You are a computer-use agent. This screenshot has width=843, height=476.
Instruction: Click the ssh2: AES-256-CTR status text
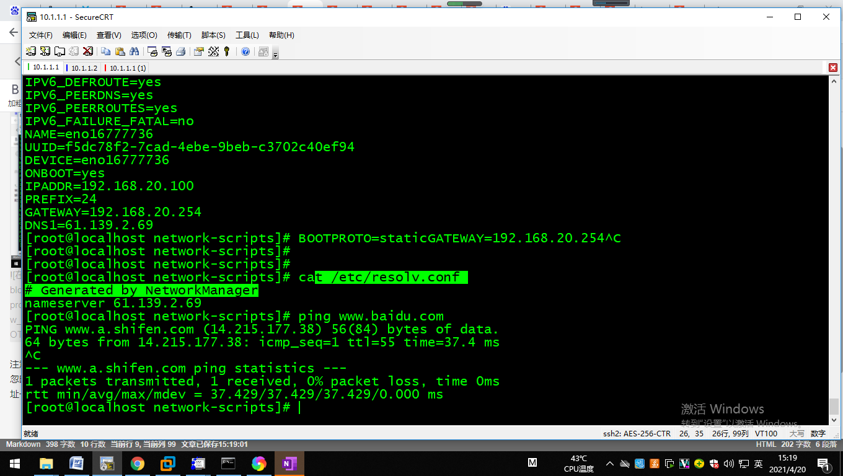[x=637, y=434]
